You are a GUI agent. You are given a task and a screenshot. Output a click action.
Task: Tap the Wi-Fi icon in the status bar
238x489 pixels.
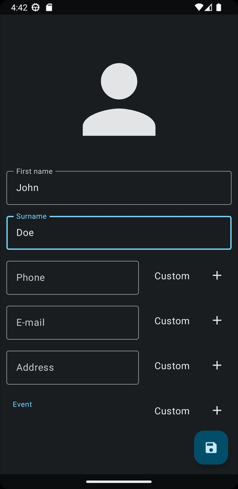click(x=199, y=7)
